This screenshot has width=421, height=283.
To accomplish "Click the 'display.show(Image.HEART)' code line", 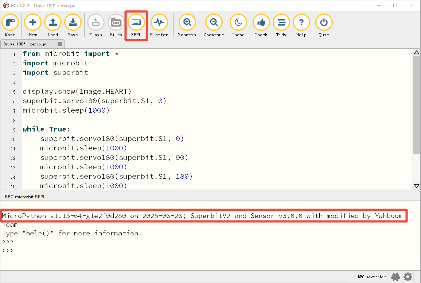I will pyautogui.click(x=77, y=92).
